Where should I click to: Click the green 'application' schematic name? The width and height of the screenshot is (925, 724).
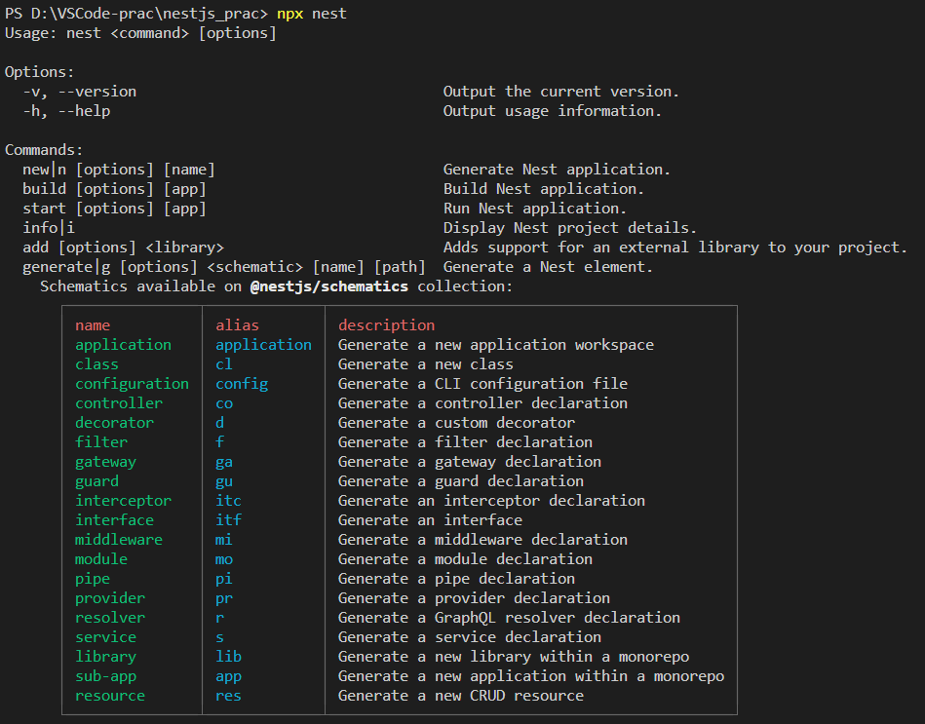123,345
